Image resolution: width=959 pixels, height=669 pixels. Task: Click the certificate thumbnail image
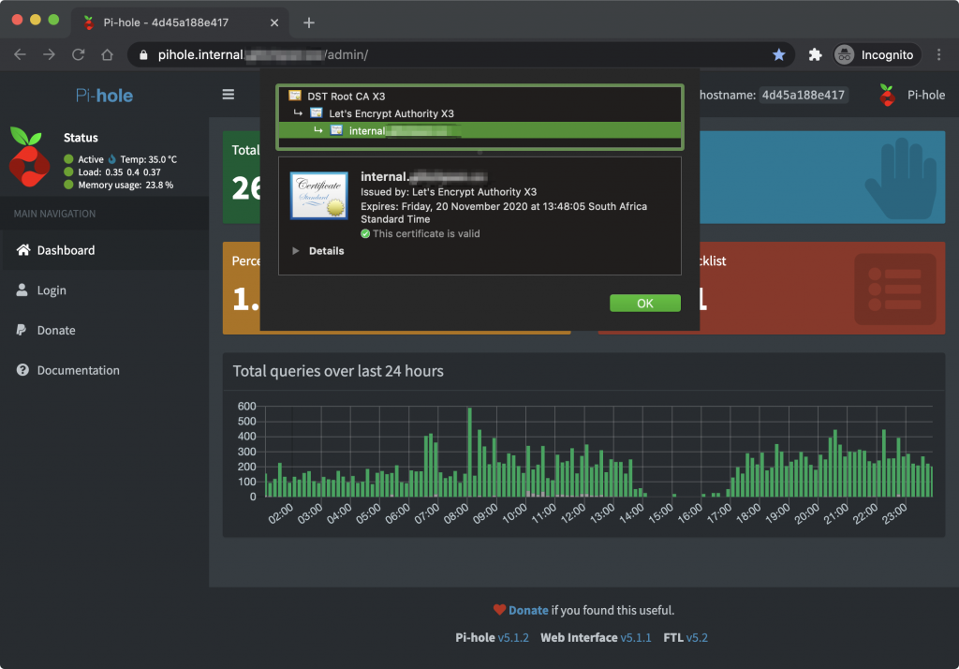point(318,196)
